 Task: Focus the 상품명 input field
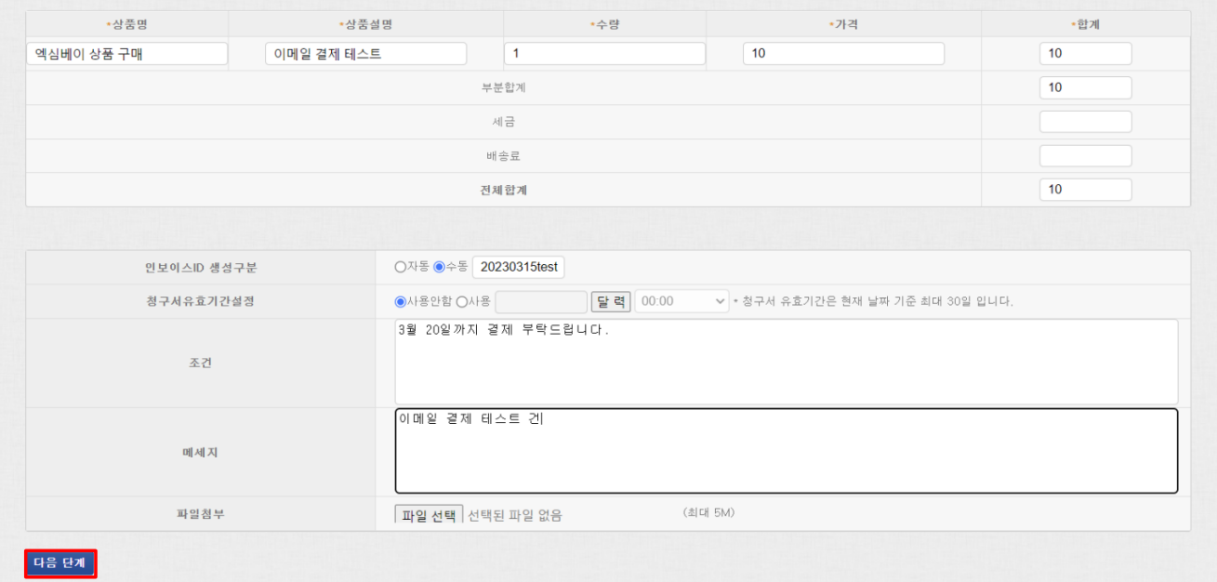(127, 54)
